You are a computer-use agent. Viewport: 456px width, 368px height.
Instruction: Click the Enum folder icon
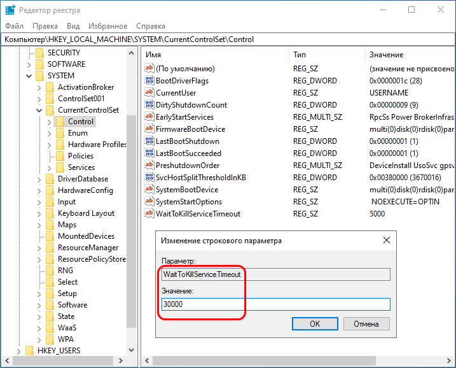(x=60, y=133)
